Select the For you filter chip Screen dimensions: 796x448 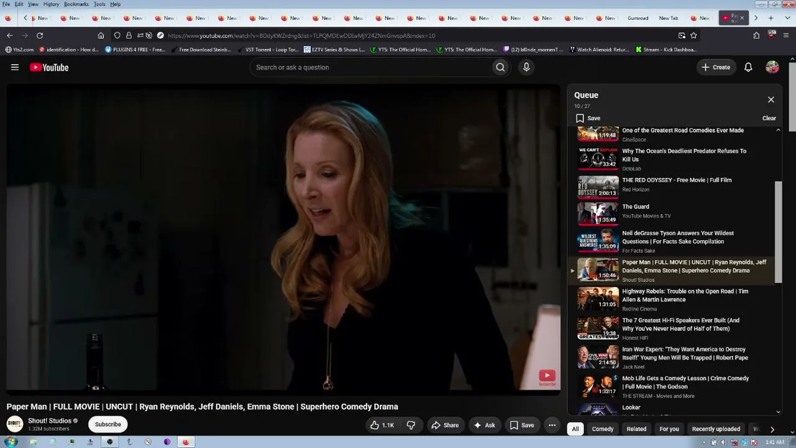coord(669,429)
